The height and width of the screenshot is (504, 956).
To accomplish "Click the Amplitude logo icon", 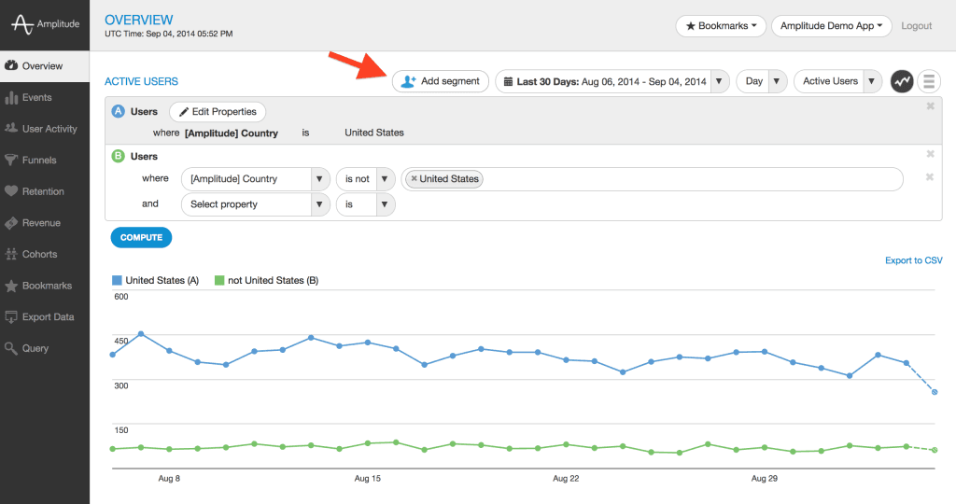I will 21,26.
